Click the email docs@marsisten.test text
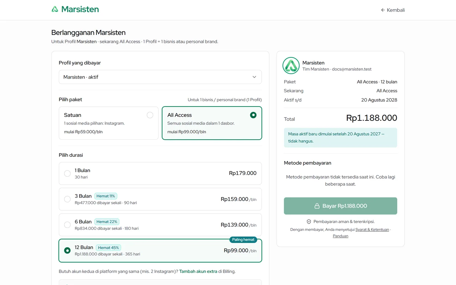The height and width of the screenshot is (285, 456). coord(352,69)
